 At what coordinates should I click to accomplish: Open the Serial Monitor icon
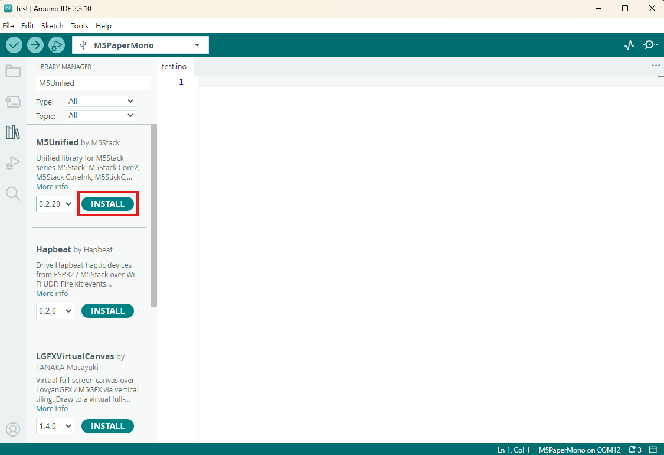pyautogui.click(x=650, y=45)
